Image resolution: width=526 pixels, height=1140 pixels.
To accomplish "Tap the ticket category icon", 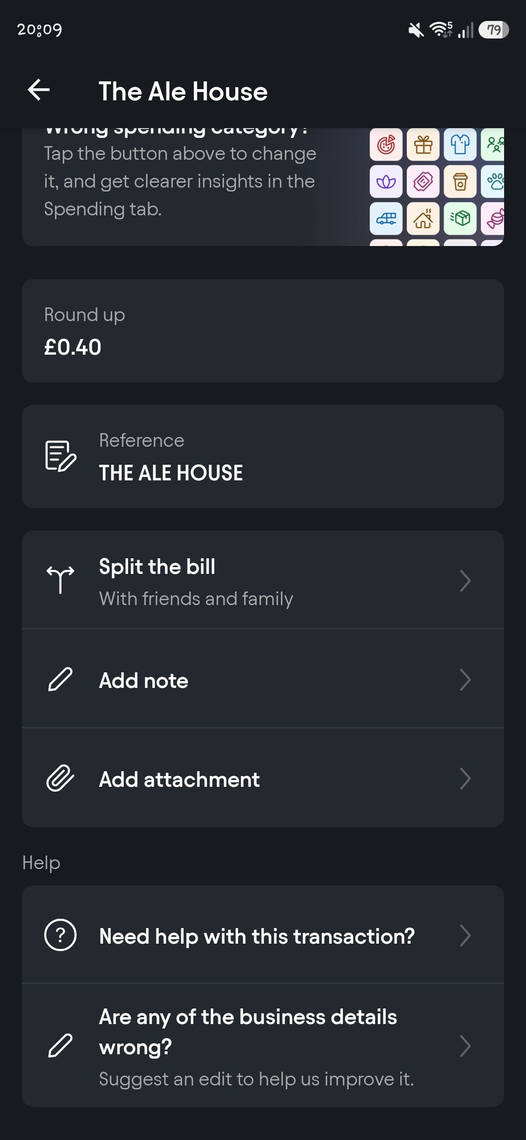I will tap(423, 182).
